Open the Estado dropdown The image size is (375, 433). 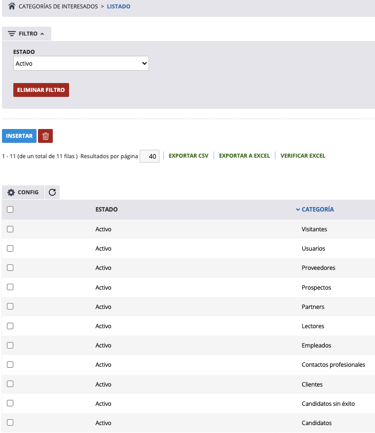(x=81, y=63)
